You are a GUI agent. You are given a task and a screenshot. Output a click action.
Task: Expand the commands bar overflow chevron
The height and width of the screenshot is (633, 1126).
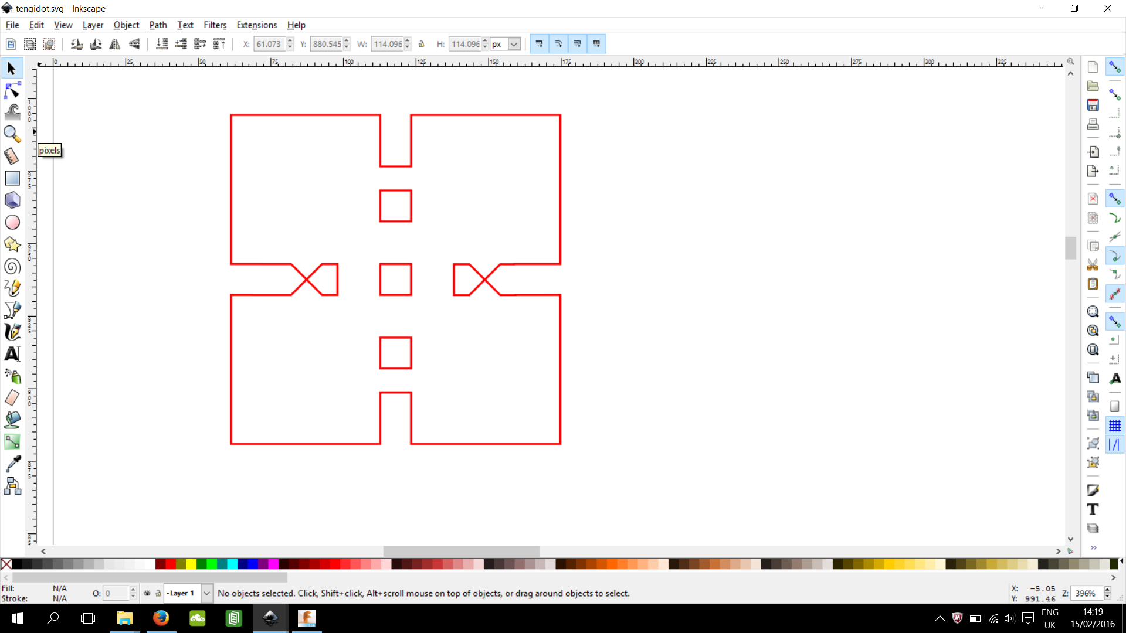coord(1093,548)
